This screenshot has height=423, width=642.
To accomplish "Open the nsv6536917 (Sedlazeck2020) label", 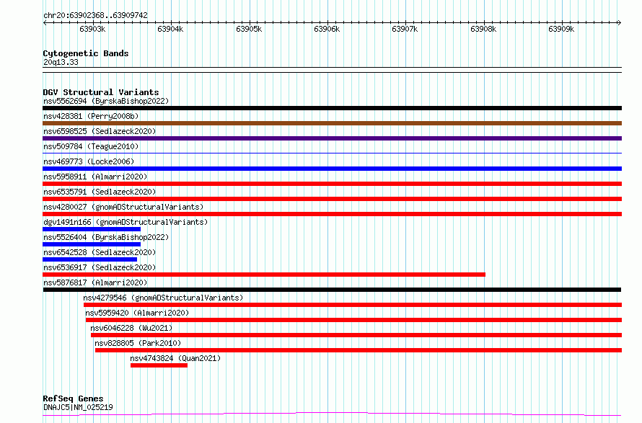I will (x=100, y=267).
